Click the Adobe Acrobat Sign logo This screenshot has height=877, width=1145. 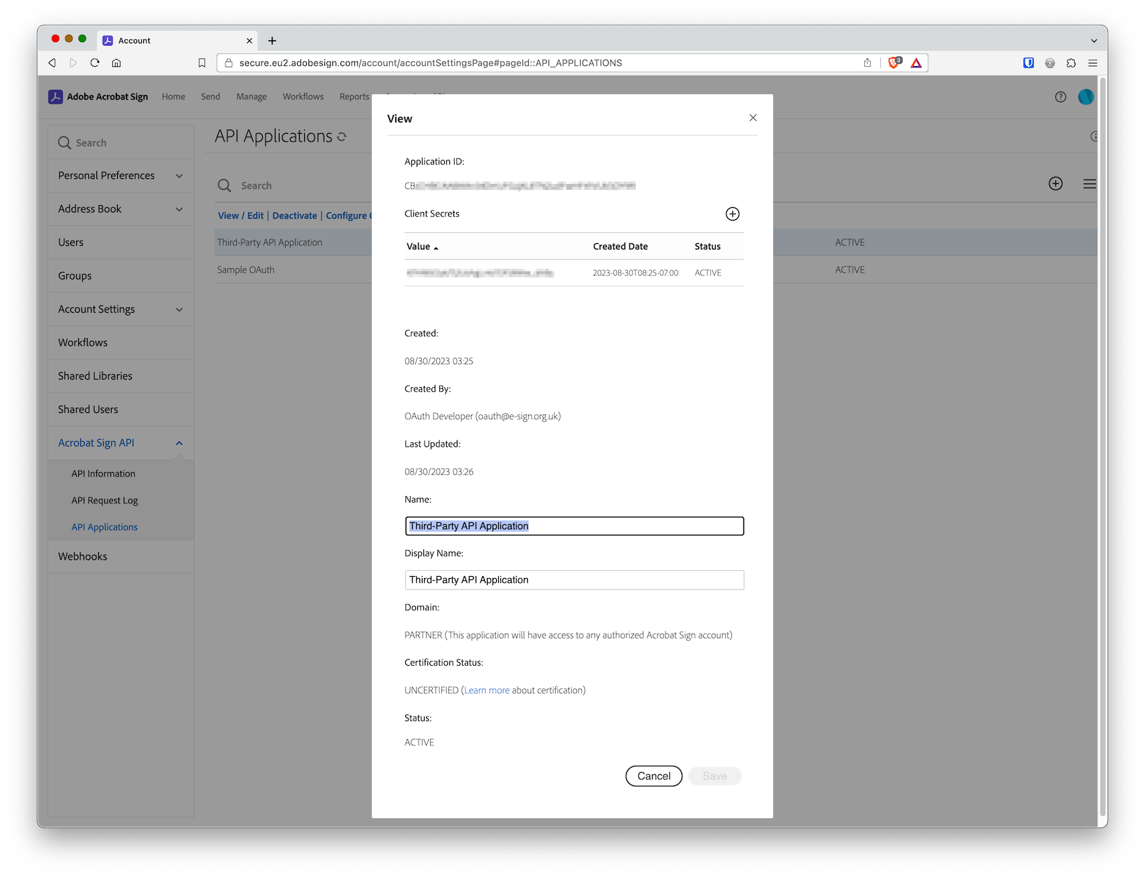pos(98,96)
